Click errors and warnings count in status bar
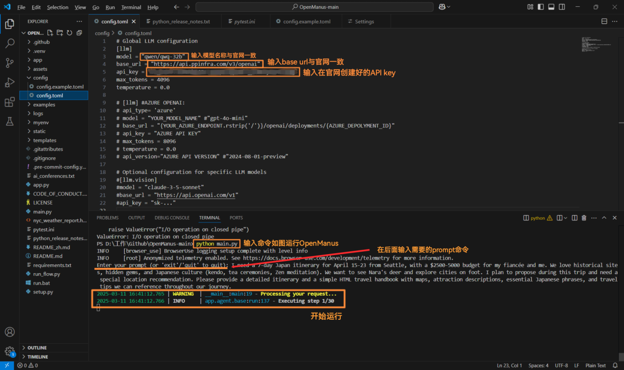Image resolution: width=624 pixels, height=370 pixels. pos(28,365)
